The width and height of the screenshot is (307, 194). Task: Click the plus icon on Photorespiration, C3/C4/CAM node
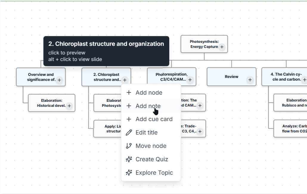190,80
